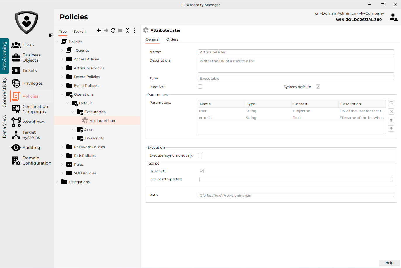The width and height of the screenshot is (401, 268).
Task: Enable Execute asynchronously checkbox
Action: pos(200,155)
